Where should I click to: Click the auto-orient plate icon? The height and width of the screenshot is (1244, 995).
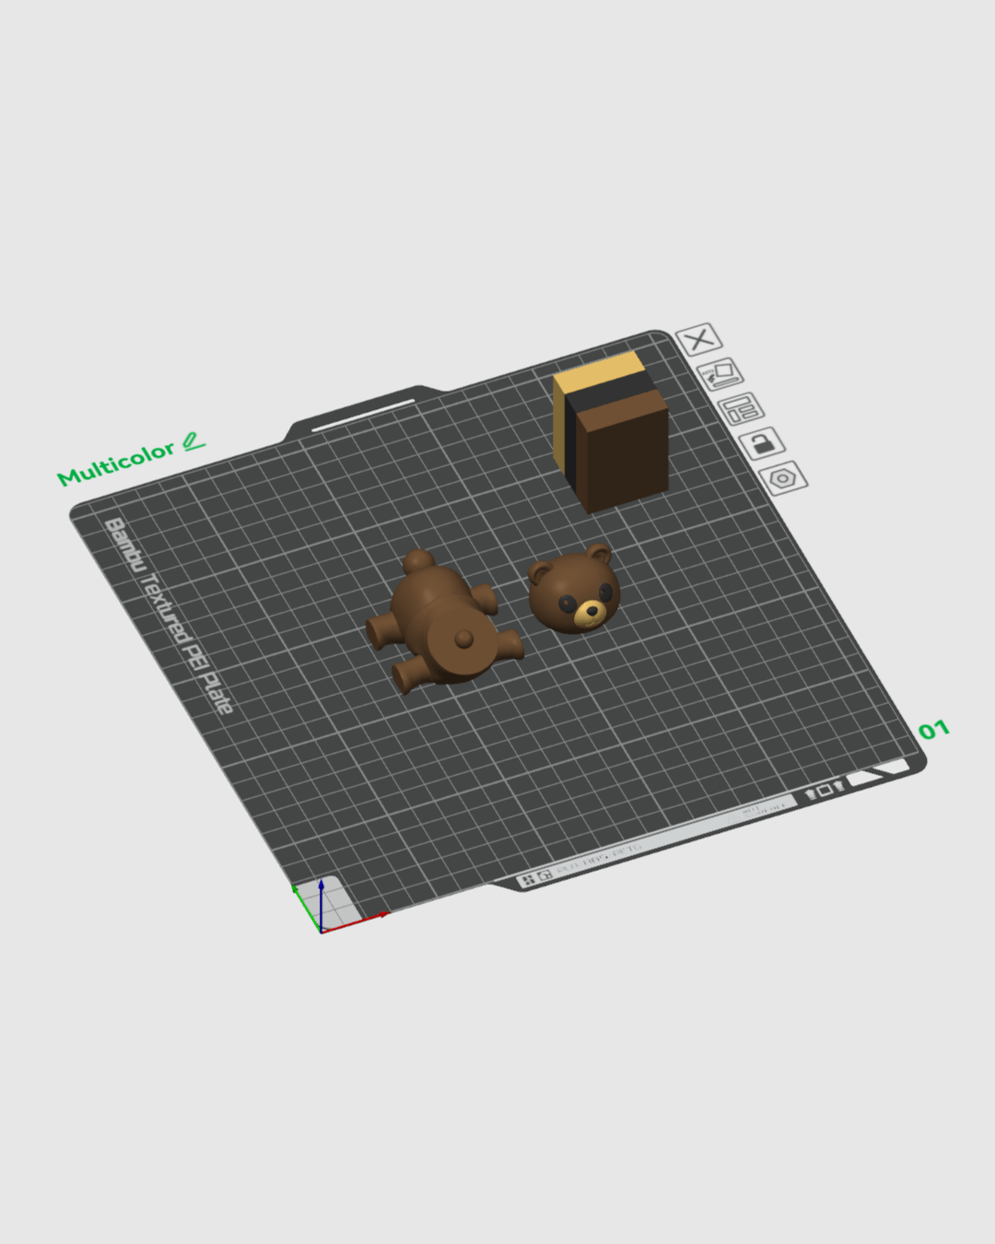coord(720,374)
